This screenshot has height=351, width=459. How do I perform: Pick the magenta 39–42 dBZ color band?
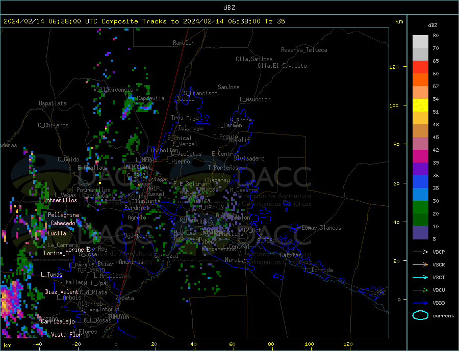tap(420, 156)
